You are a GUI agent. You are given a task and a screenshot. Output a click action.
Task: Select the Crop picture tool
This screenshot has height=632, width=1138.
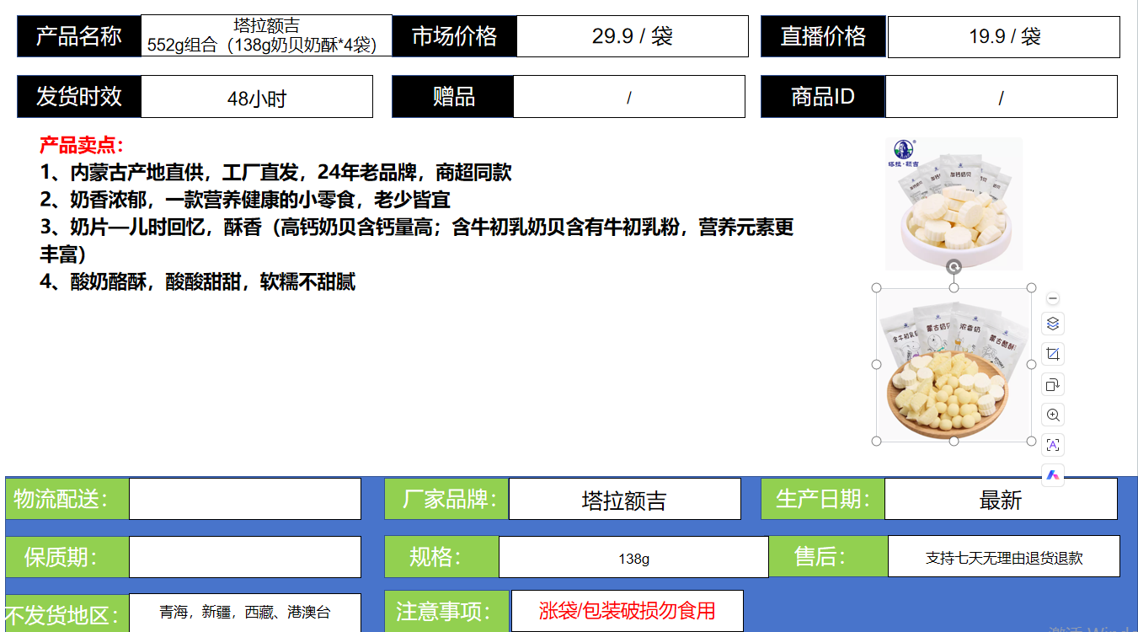[1052, 354]
